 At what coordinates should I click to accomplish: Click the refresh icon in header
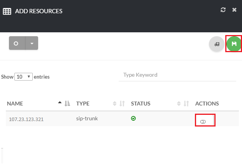click(223, 10)
